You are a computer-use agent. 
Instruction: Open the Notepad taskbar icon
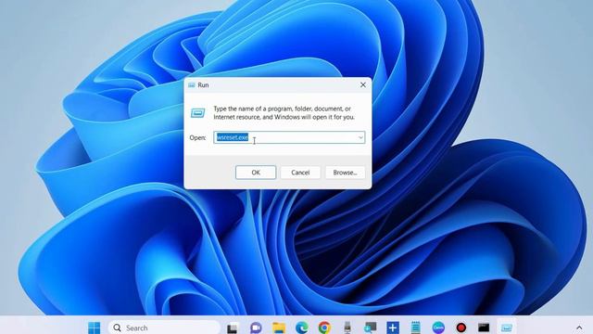416,328
